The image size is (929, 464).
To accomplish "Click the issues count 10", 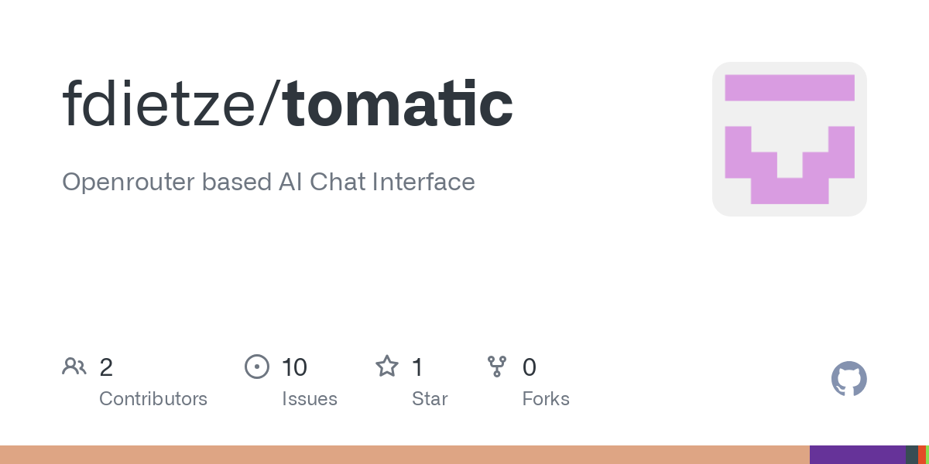I will point(294,367).
